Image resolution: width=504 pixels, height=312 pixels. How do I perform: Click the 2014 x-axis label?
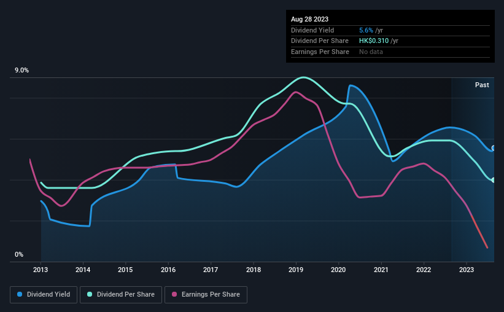click(83, 270)
